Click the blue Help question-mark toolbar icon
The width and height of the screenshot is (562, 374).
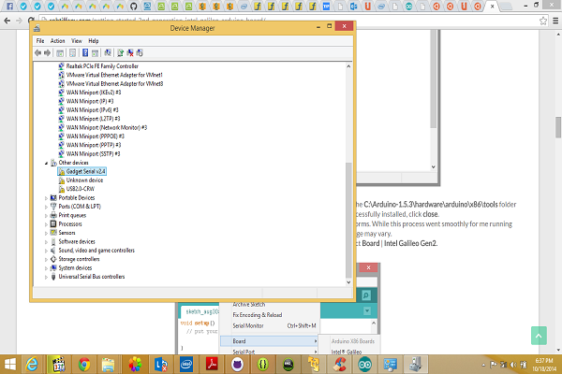[x=85, y=53]
